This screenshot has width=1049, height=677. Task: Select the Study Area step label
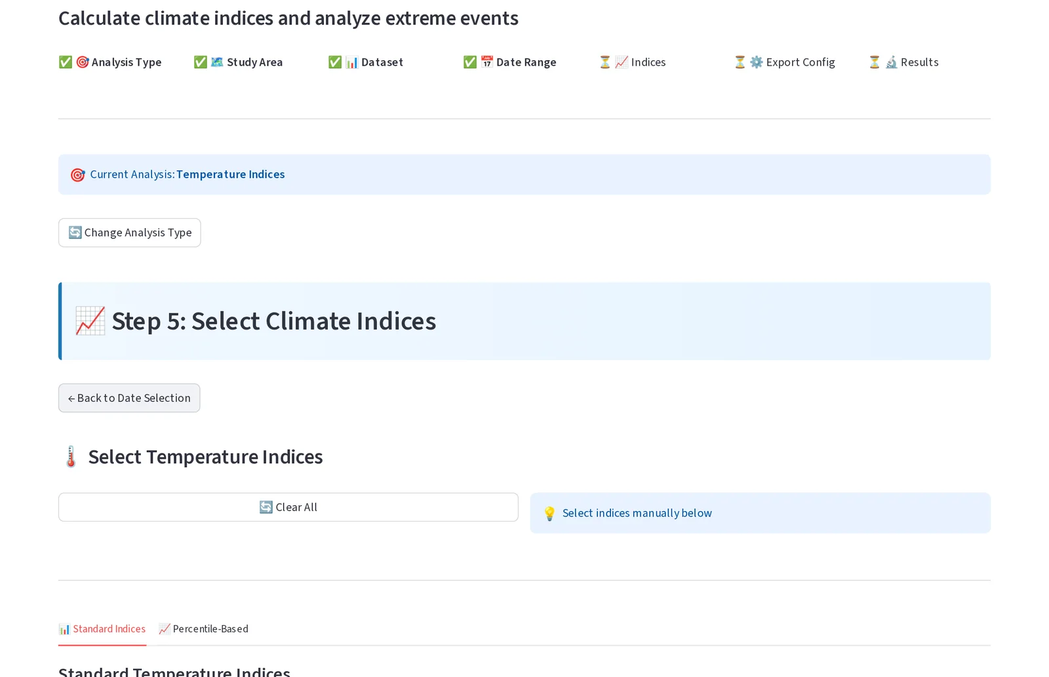pos(255,62)
